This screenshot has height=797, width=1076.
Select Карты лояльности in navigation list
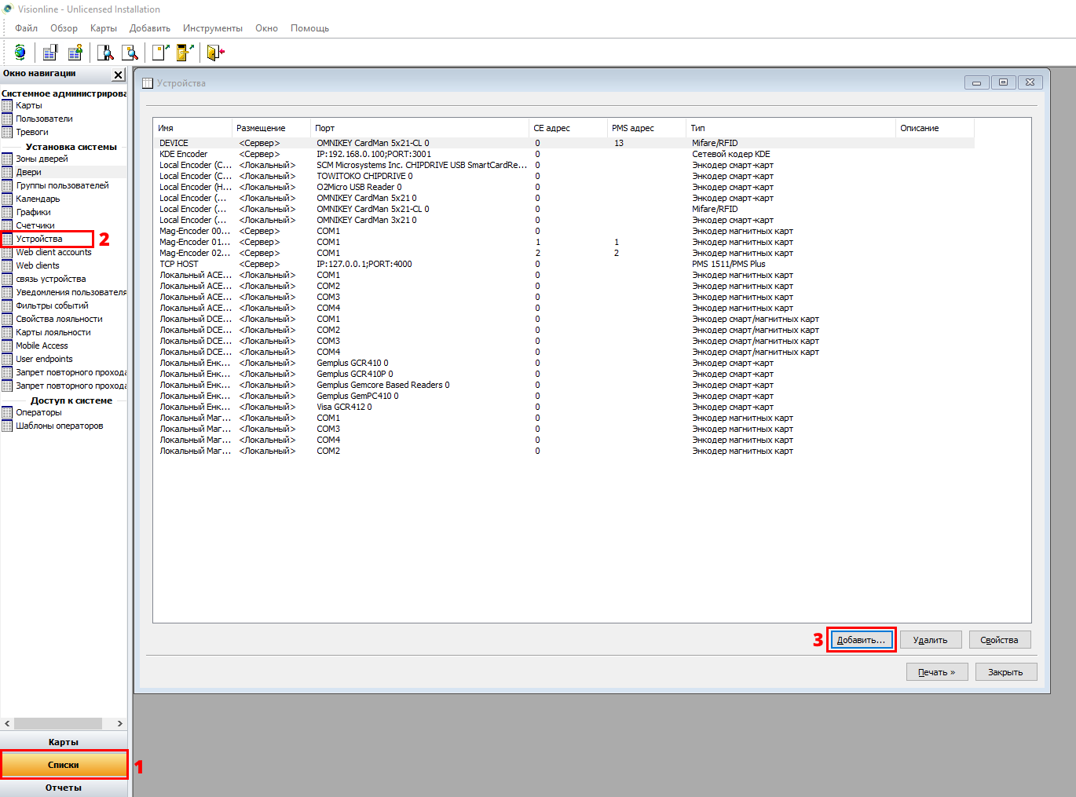point(53,332)
